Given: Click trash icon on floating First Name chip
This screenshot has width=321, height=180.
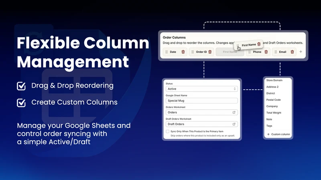Looking at the screenshot, I should pyautogui.click(x=259, y=44).
